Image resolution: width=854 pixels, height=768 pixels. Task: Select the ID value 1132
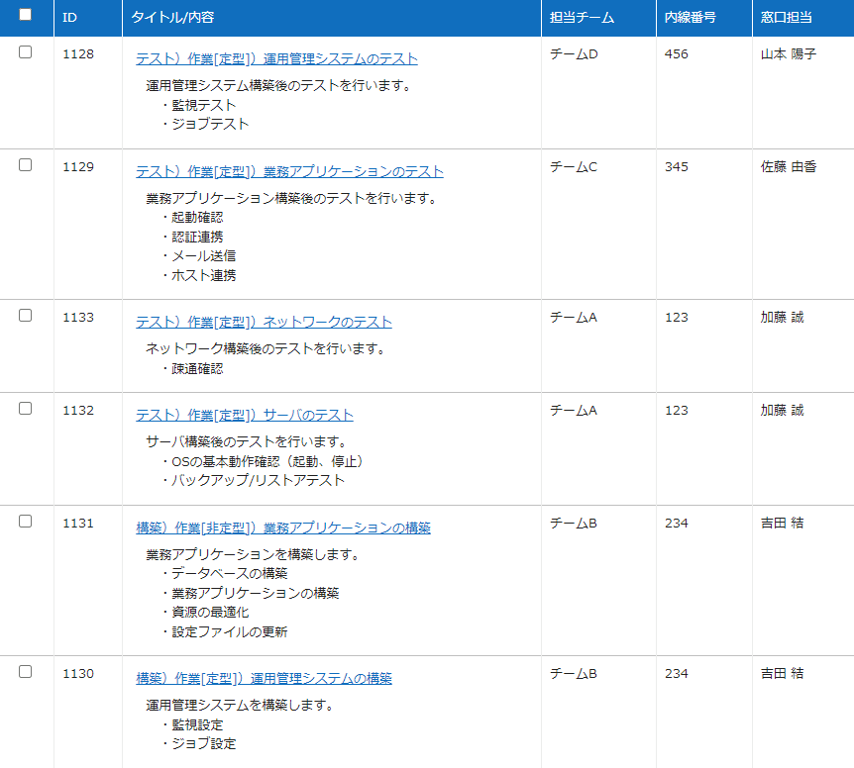coord(78,410)
